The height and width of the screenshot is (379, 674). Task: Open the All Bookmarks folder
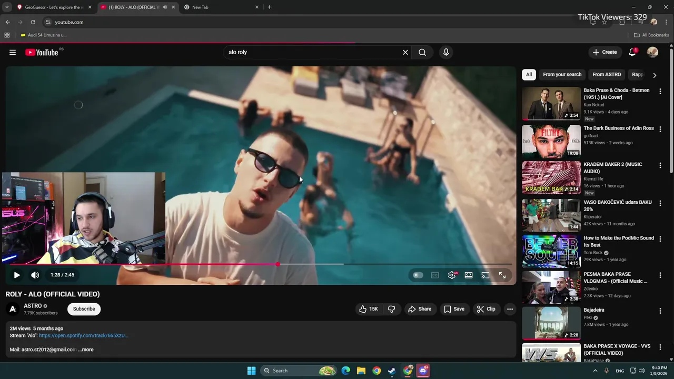651,35
